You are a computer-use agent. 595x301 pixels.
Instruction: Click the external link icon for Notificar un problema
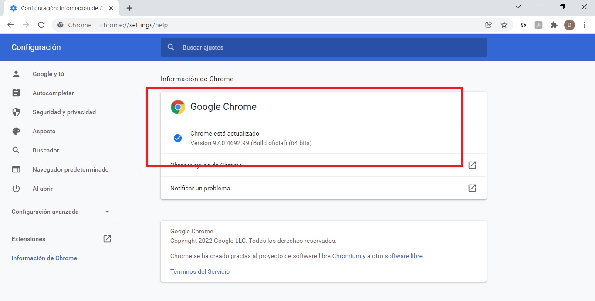pyautogui.click(x=472, y=188)
